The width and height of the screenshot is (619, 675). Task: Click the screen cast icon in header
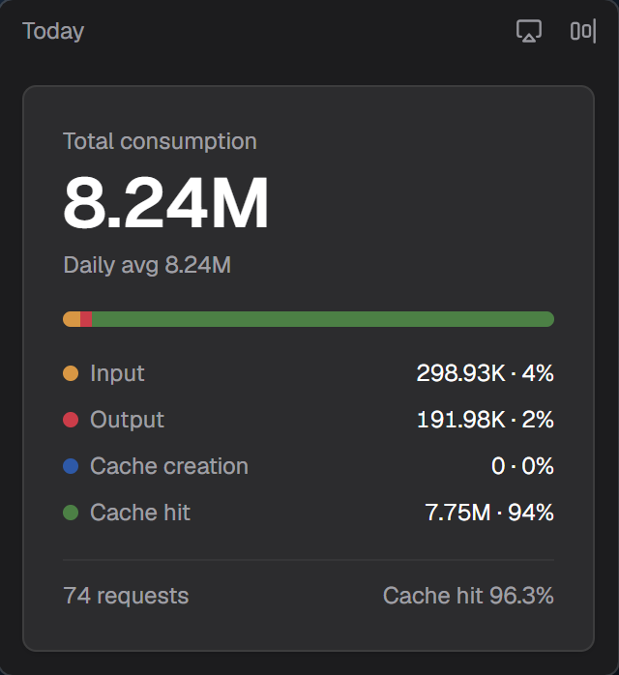pyautogui.click(x=529, y=31)
